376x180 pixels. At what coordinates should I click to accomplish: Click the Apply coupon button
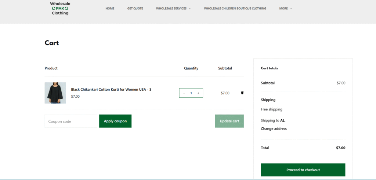115,121
